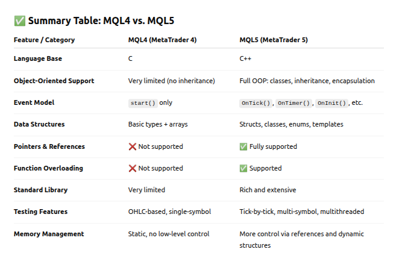Viewport: 408px width, 270px height.
Task: Click the Event Model row label
Action: point(34,102)
